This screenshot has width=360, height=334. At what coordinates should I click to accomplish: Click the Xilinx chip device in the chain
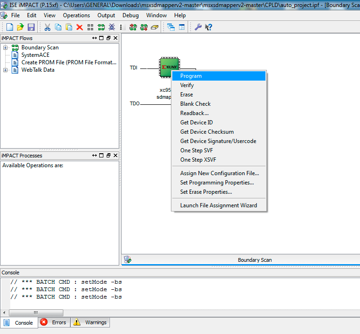click(169, 67)
